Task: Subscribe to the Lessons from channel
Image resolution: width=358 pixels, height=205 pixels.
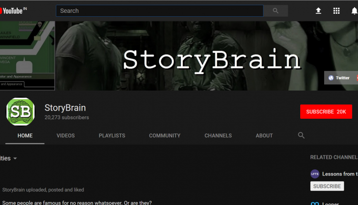Action: [x=327, y=186]
